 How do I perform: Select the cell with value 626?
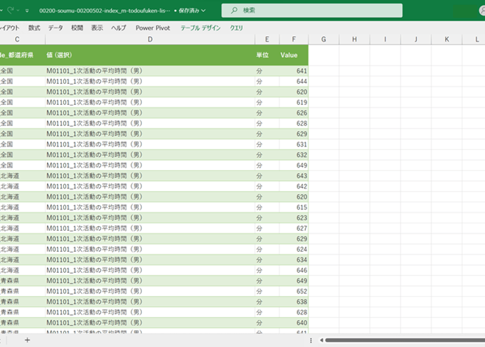(x=293, y=113)
